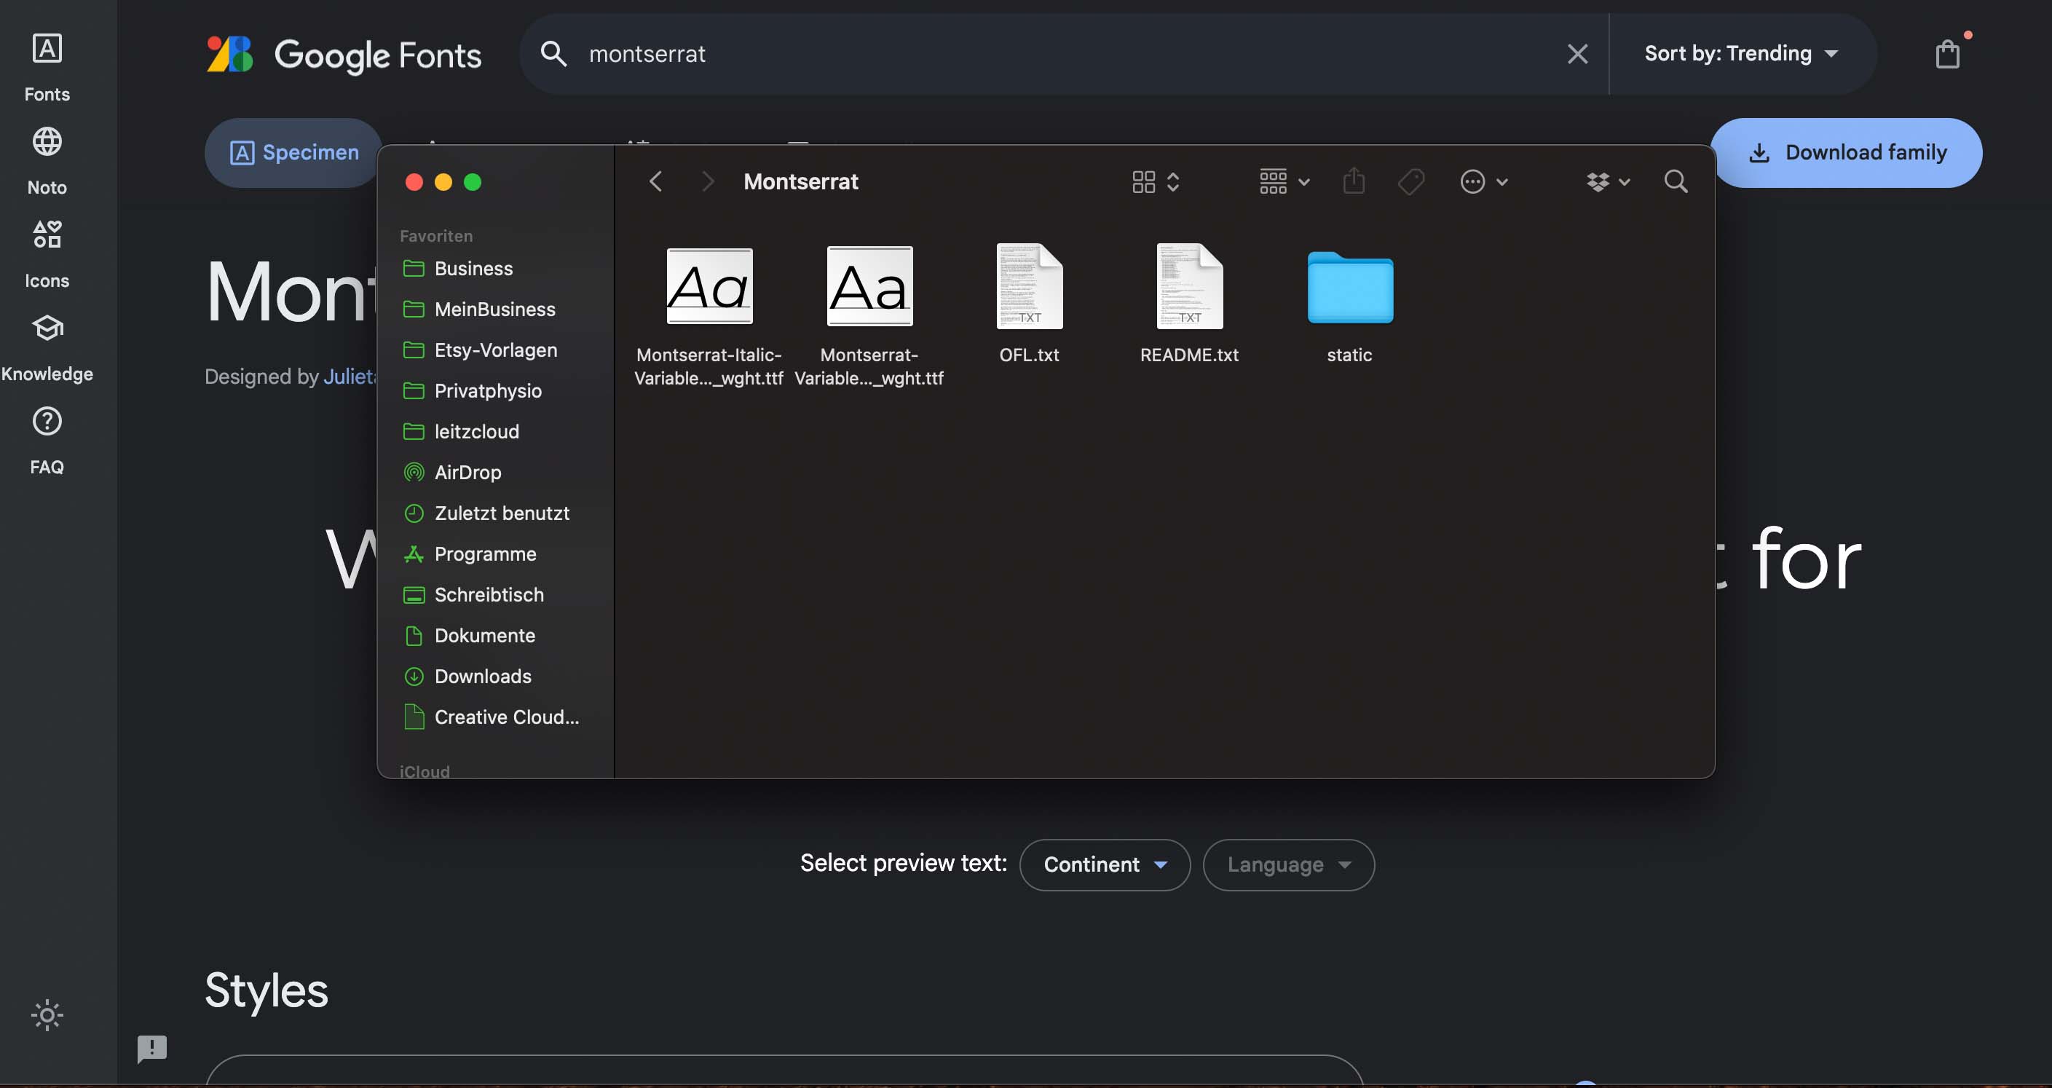Click the Favoriten sidebar section header

tap(435, 236)
